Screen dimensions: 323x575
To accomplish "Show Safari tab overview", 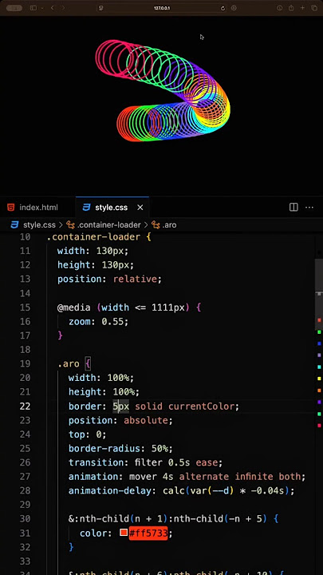I will 314,8.
